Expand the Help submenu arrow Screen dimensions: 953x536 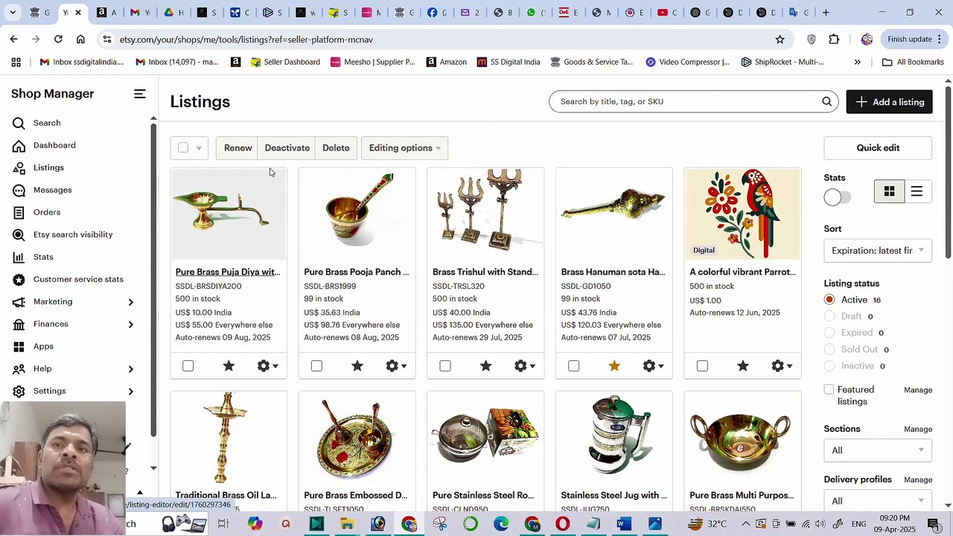131,368
